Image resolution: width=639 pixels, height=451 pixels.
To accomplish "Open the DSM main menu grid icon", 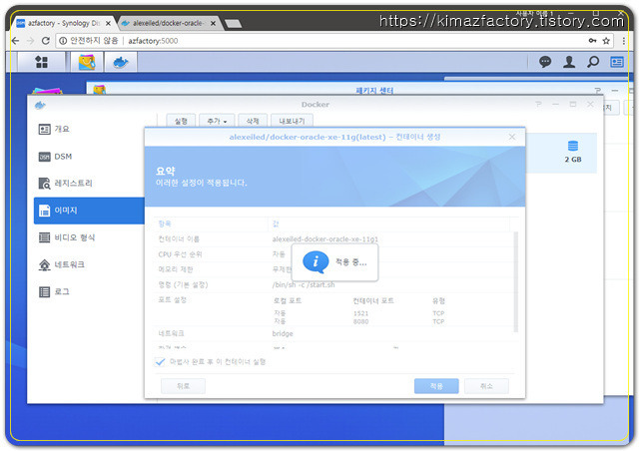I will pos(42,62).
